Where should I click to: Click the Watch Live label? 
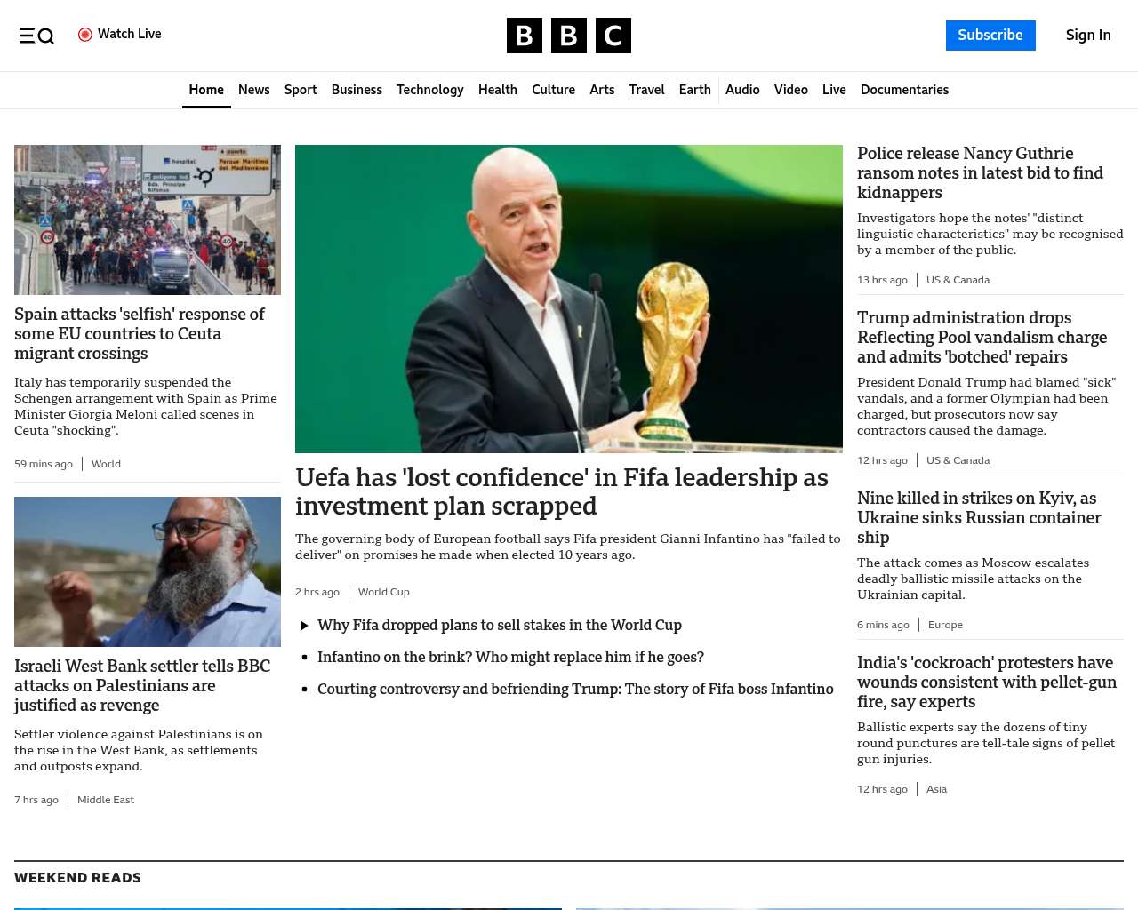point(130,34)
